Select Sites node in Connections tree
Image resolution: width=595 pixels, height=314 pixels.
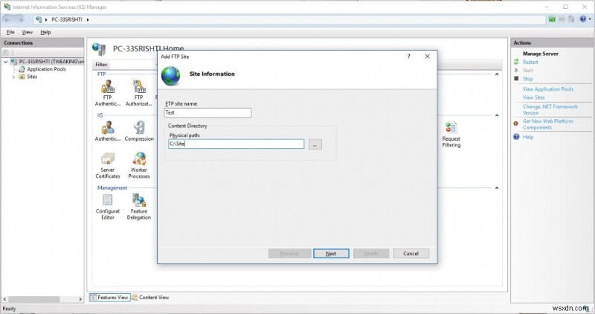[x=32, y=77]
